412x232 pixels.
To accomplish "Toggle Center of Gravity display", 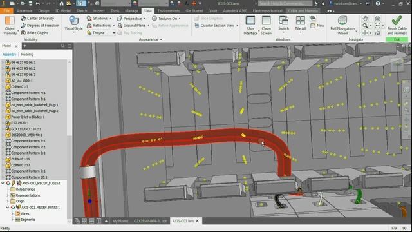I will tap(37, 19).
